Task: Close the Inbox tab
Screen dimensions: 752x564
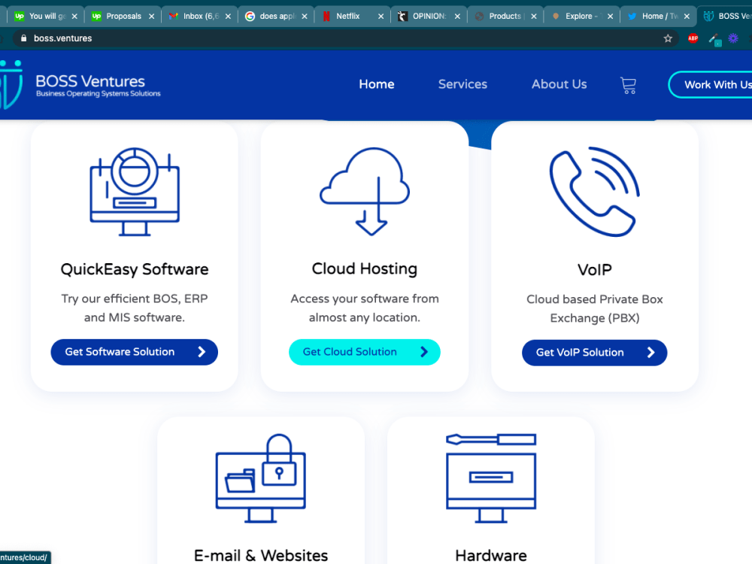Action: point(229,17)
